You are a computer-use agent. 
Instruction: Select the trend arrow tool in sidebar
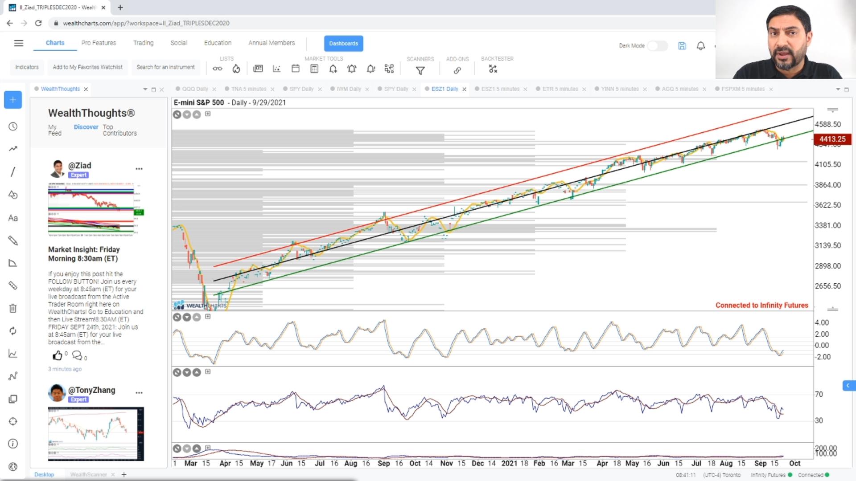(x=13, y=149)
